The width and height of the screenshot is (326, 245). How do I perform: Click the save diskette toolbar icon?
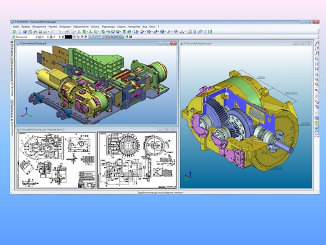pos(40,32)
